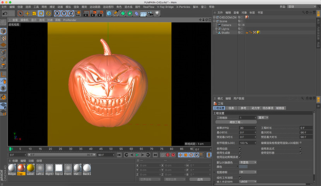This screenshot has height=186, width=321.
Task: Click Make Editable icon in left toolbar
Action: (x=3, y=22)
